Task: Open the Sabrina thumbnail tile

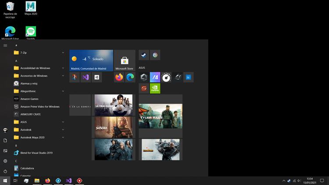Action: [114, 127]
